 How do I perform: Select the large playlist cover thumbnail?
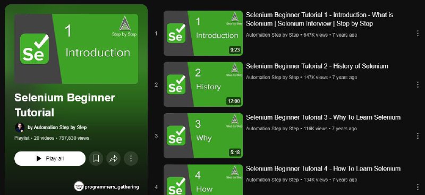[x=76, y=49]
